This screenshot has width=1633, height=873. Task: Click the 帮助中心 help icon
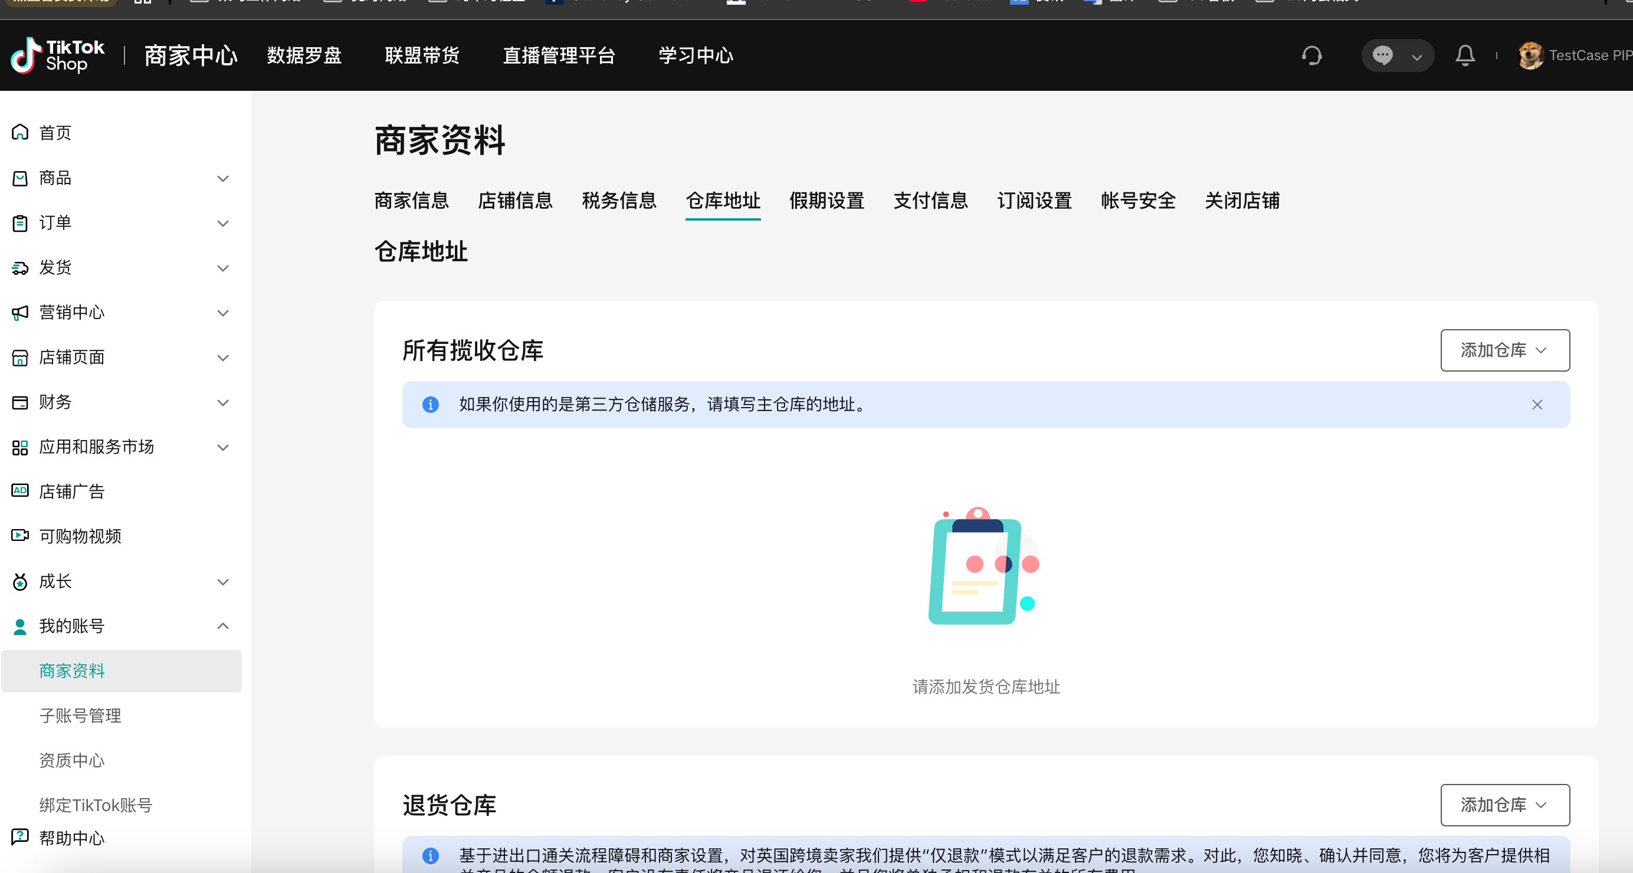(20, 838)
